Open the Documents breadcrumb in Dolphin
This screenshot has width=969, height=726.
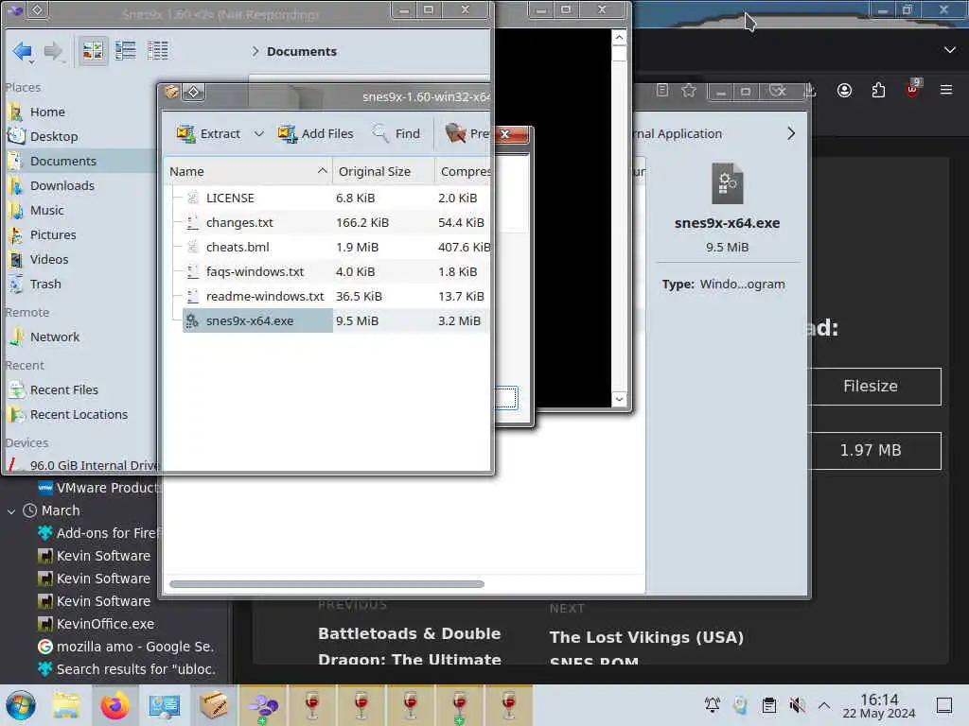pos(302,51)
